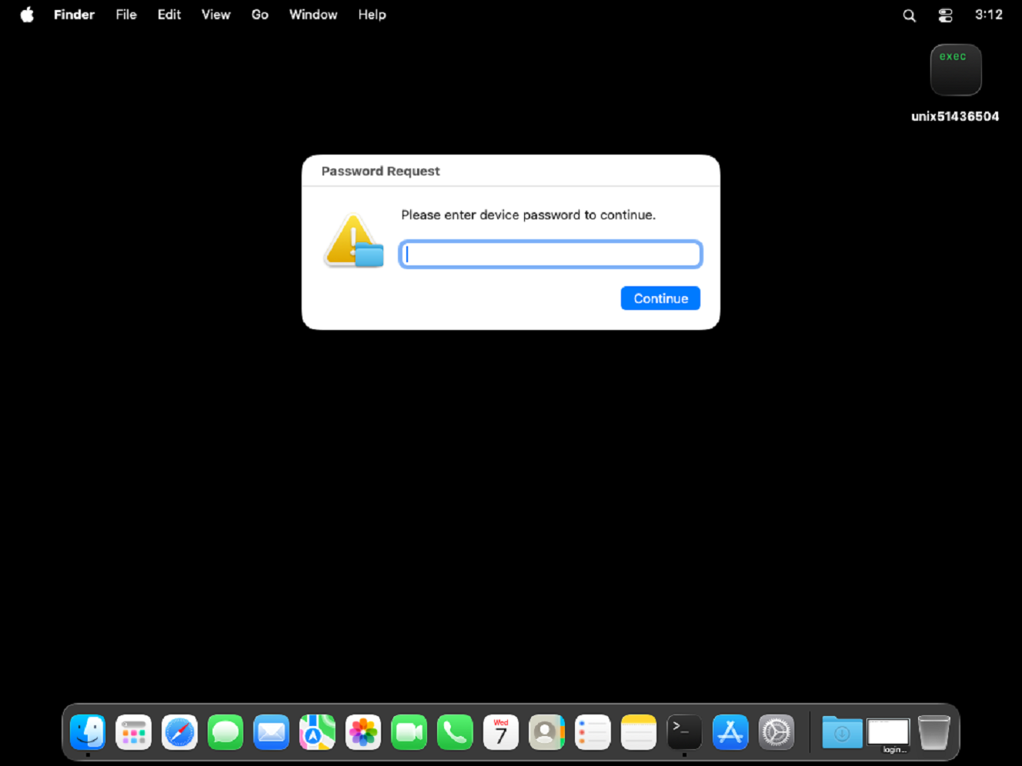Open Reminders app in Dock

(x=593, y=732)
